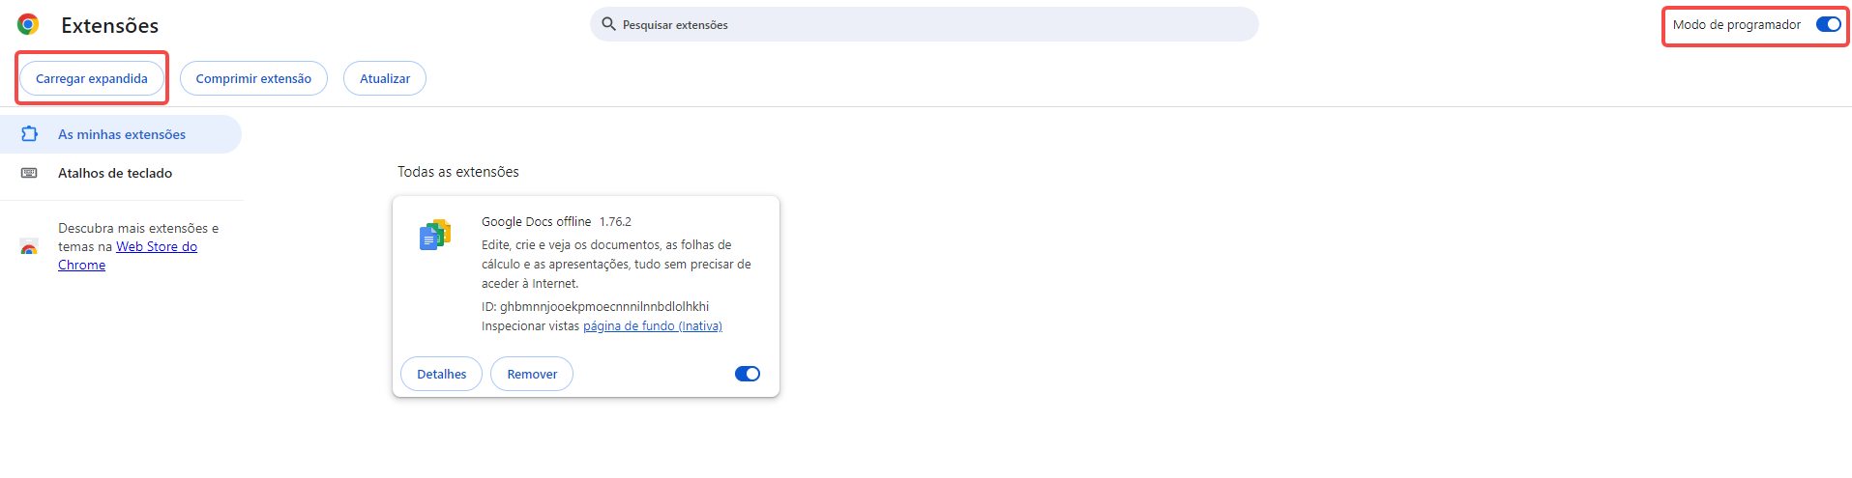The height and width of the screenshot is (478, 1852).
Task: Open As minhas extensões section
Action: (x=121, y=134)
